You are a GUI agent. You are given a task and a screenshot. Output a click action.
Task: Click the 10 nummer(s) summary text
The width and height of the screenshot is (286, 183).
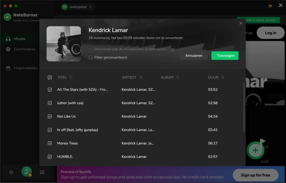(136, 38)
